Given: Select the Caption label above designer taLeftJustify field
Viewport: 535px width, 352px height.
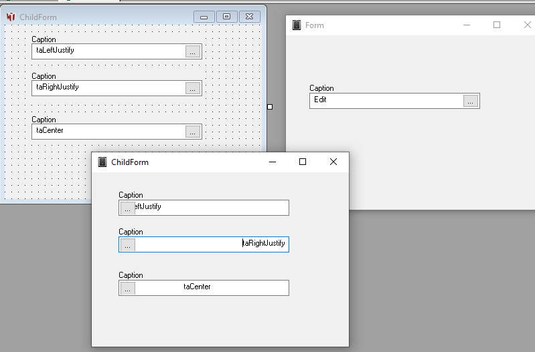Looking at the screenshot, I should [x=44, y=39].
